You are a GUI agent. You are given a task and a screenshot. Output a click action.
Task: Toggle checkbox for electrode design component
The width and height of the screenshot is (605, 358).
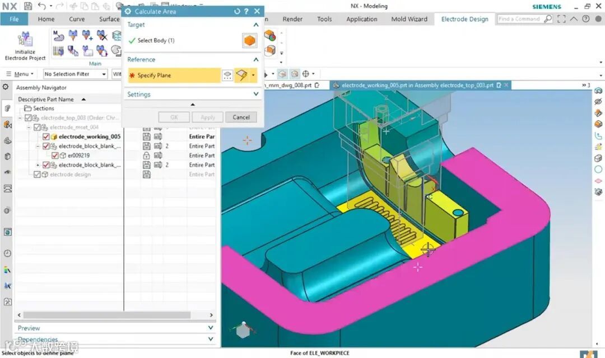point(37,175)
